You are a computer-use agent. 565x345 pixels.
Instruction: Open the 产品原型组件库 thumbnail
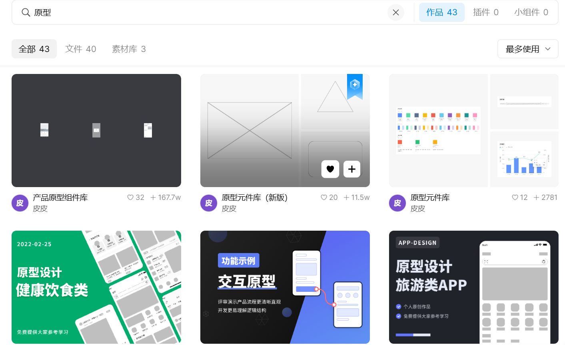(x=96, y=130)
